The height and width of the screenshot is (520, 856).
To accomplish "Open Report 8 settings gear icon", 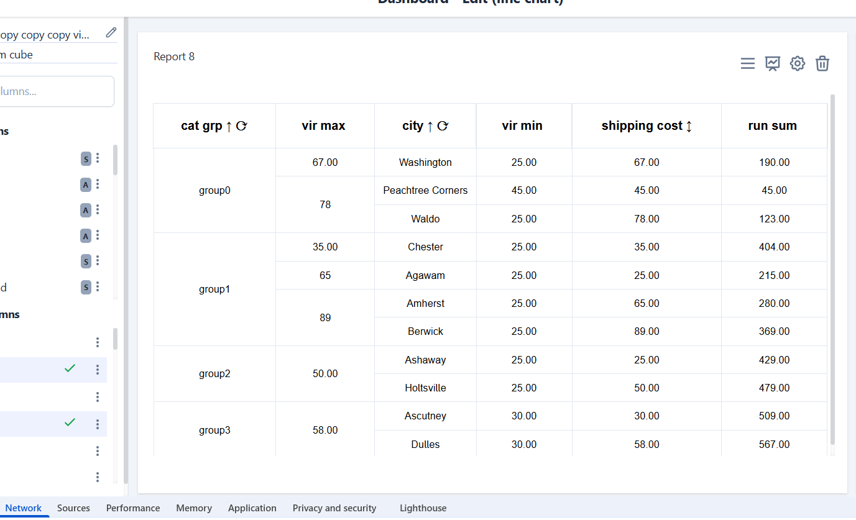I will pyautogui.click(x=798, y=63).
